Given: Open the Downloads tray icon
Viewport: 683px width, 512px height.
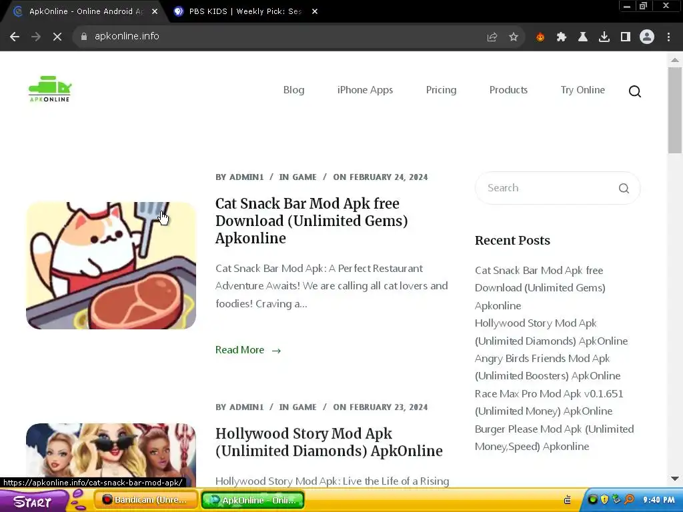Looking at the screenshot, I should [604, 37].
